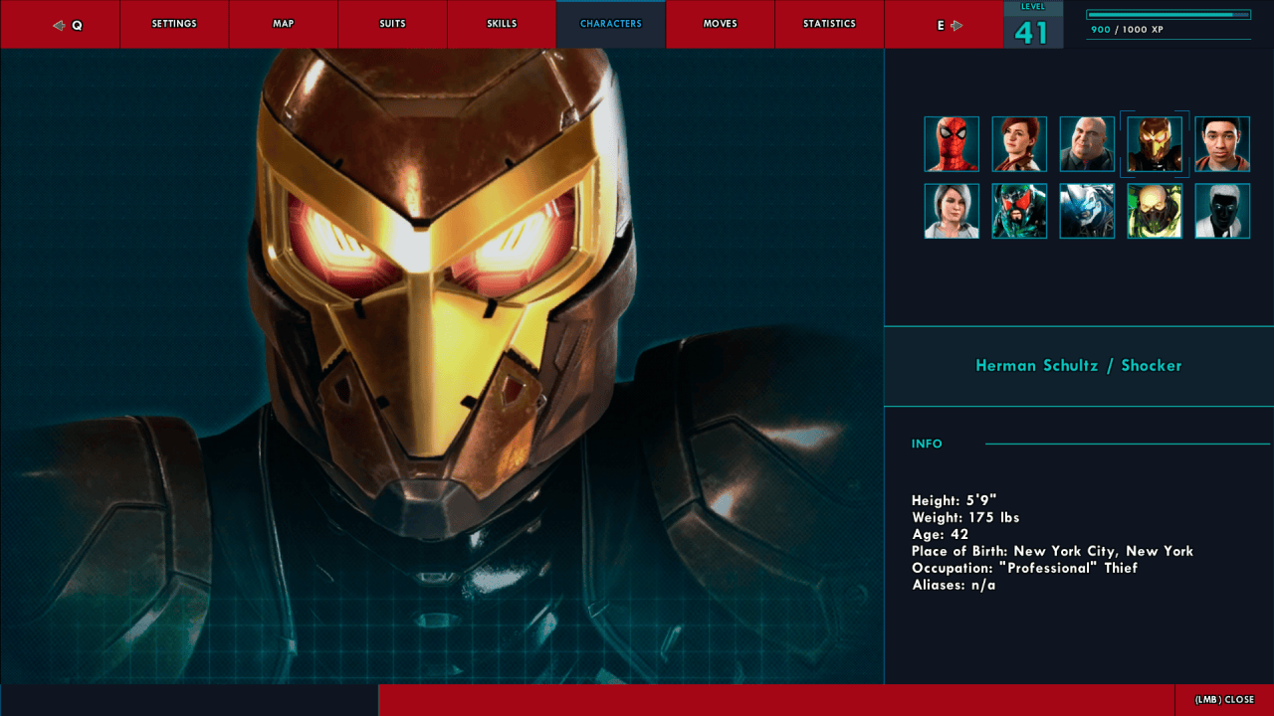Switch to the Skills tab
Viewport: 1274px width, 716px height.
502,24
